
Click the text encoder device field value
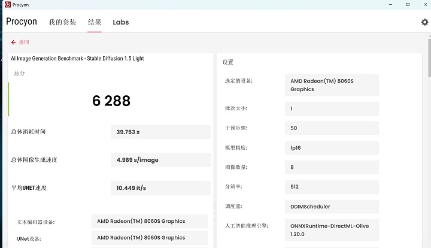pos(150,221)
